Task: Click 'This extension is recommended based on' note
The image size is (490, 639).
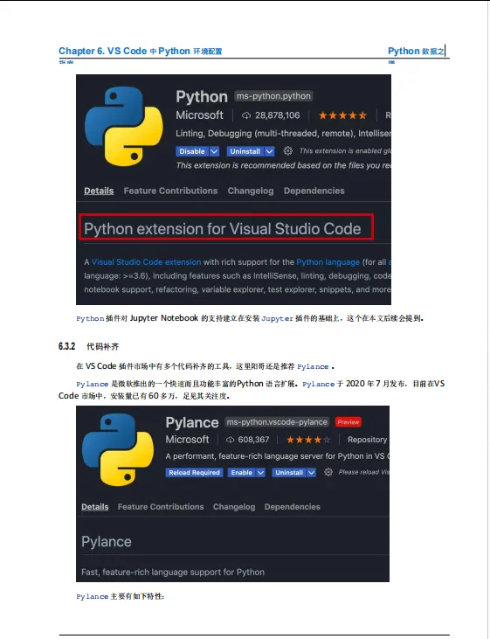Action: 283,165
